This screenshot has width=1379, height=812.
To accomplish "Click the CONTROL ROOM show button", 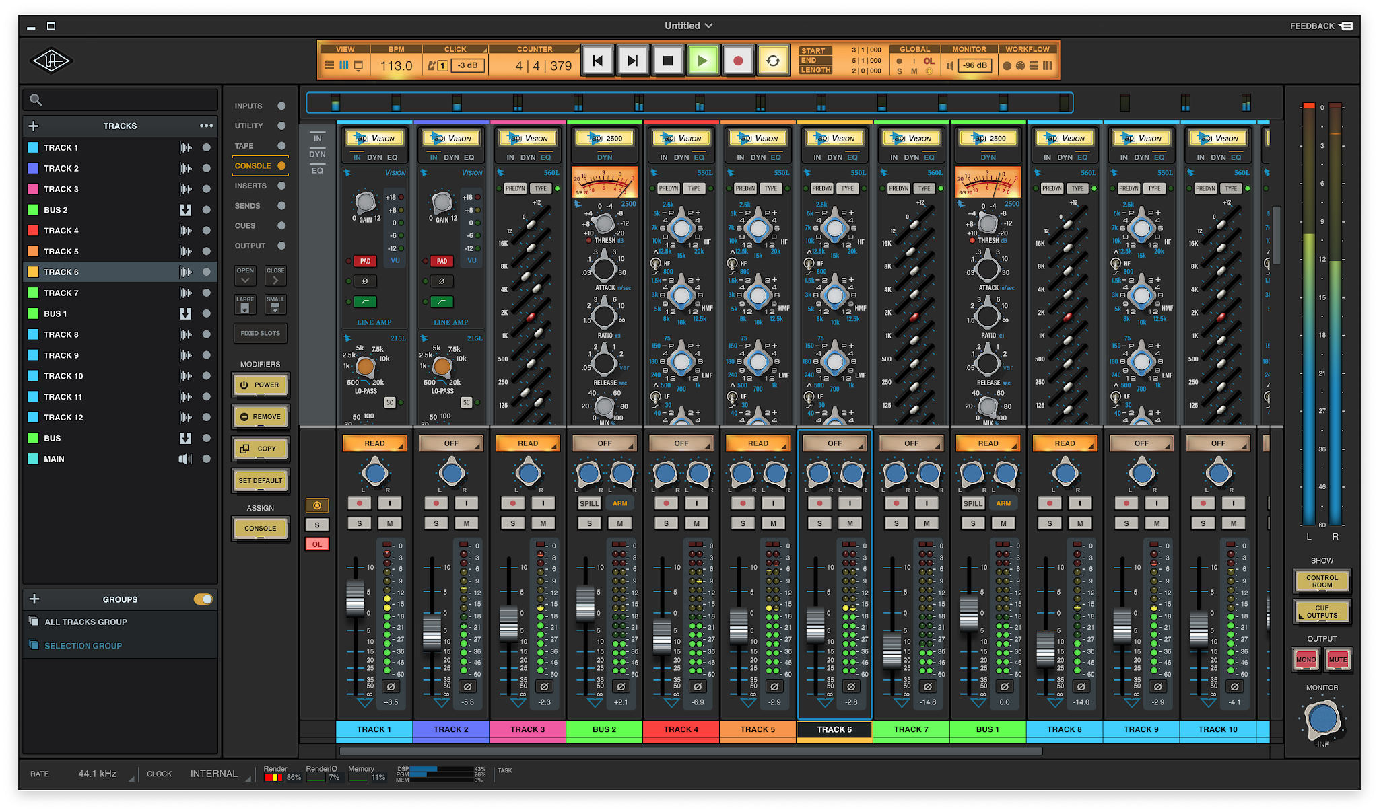I will click(1322, 581).
